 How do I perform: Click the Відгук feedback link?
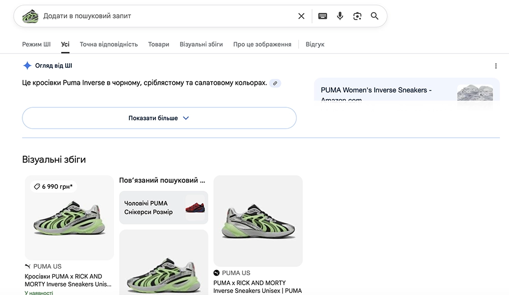click(315, 44)
